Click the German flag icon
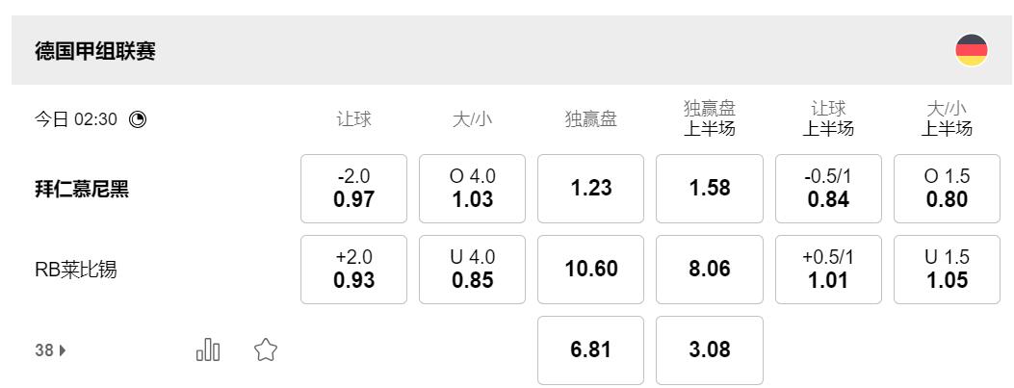Image resolution: width=1014 pixels, height=388 pixels. [x=972, y=50]
